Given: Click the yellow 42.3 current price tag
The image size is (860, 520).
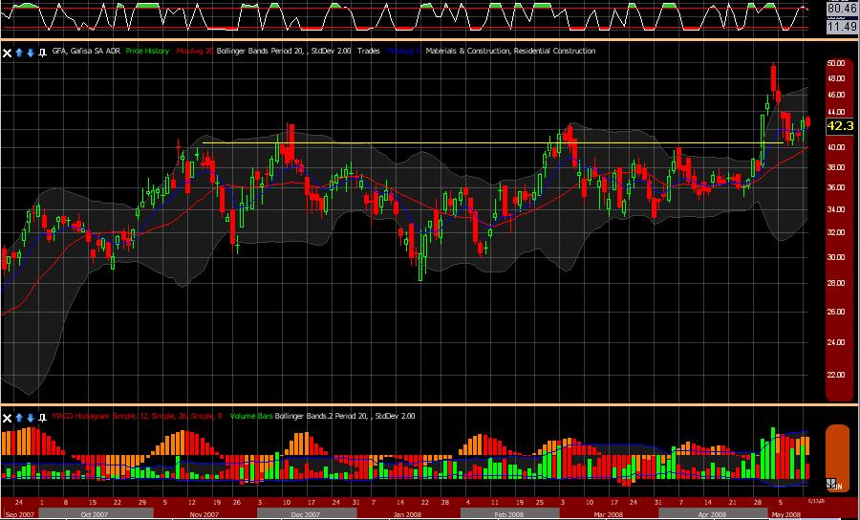Looking at the screenshot, I should click(x=840, y=126).
